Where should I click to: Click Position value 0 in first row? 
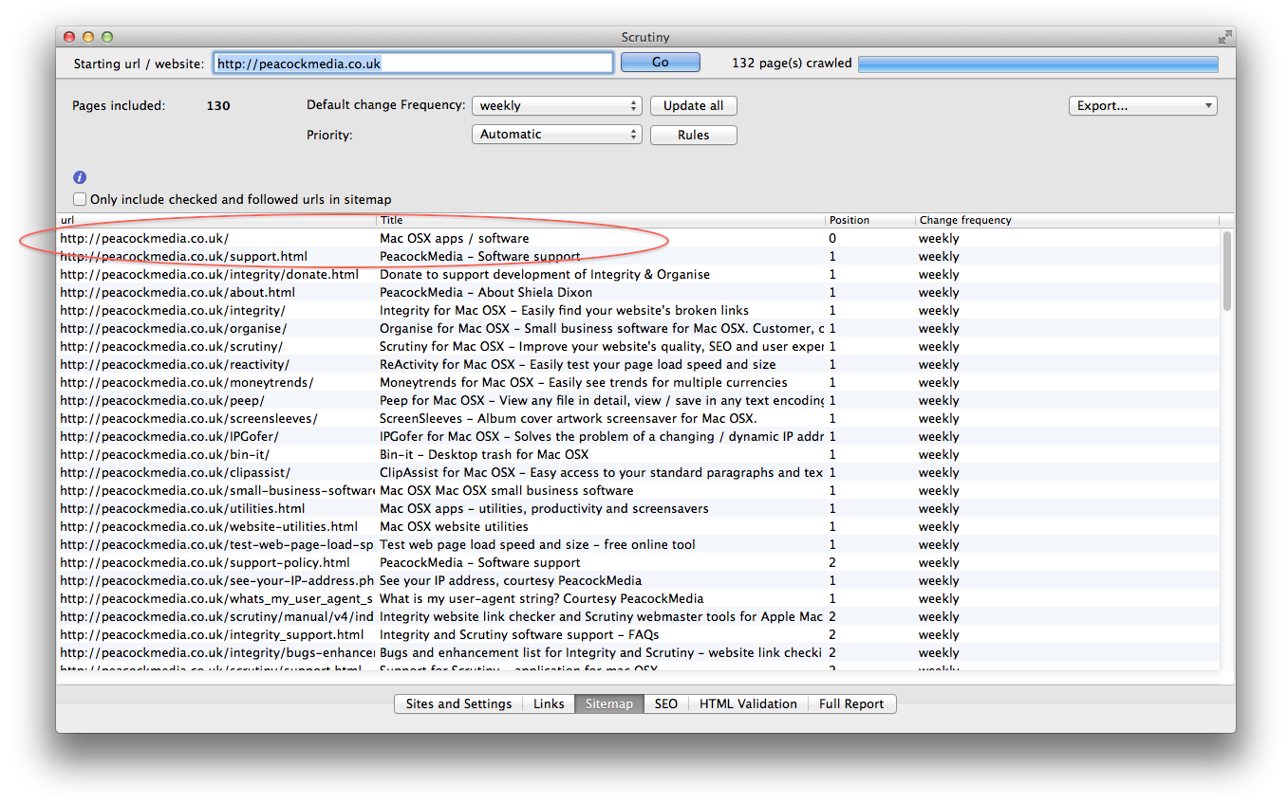click(x=832, y=238)
